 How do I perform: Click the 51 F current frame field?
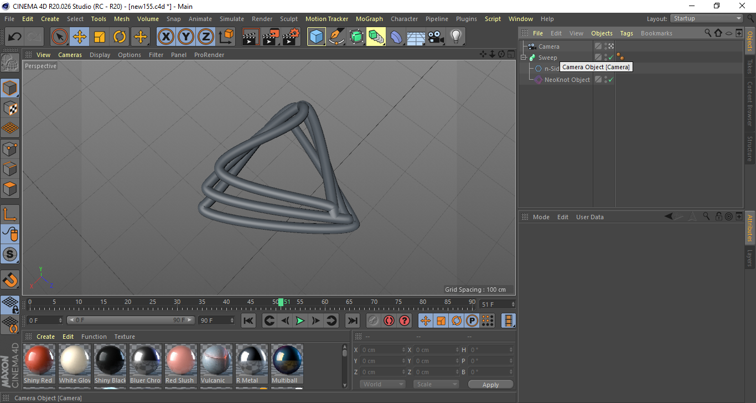pyautogui.click(x=497, y=304)
